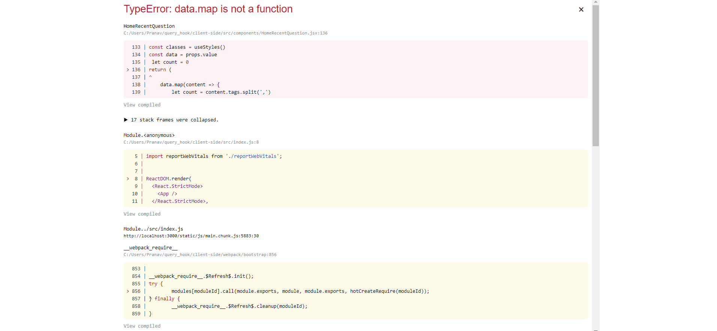Click line 139 content.tags.split code

tap(221, 92)
